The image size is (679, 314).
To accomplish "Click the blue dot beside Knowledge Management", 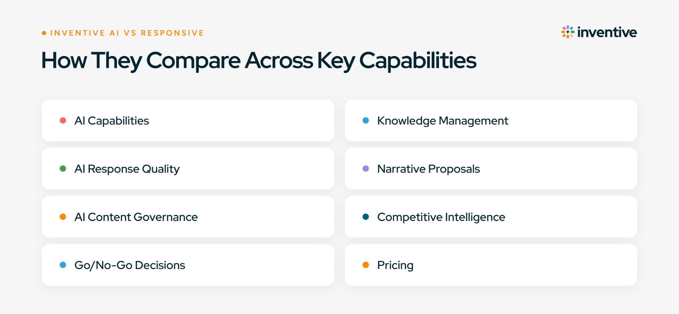I will click(x=366, y=120).
